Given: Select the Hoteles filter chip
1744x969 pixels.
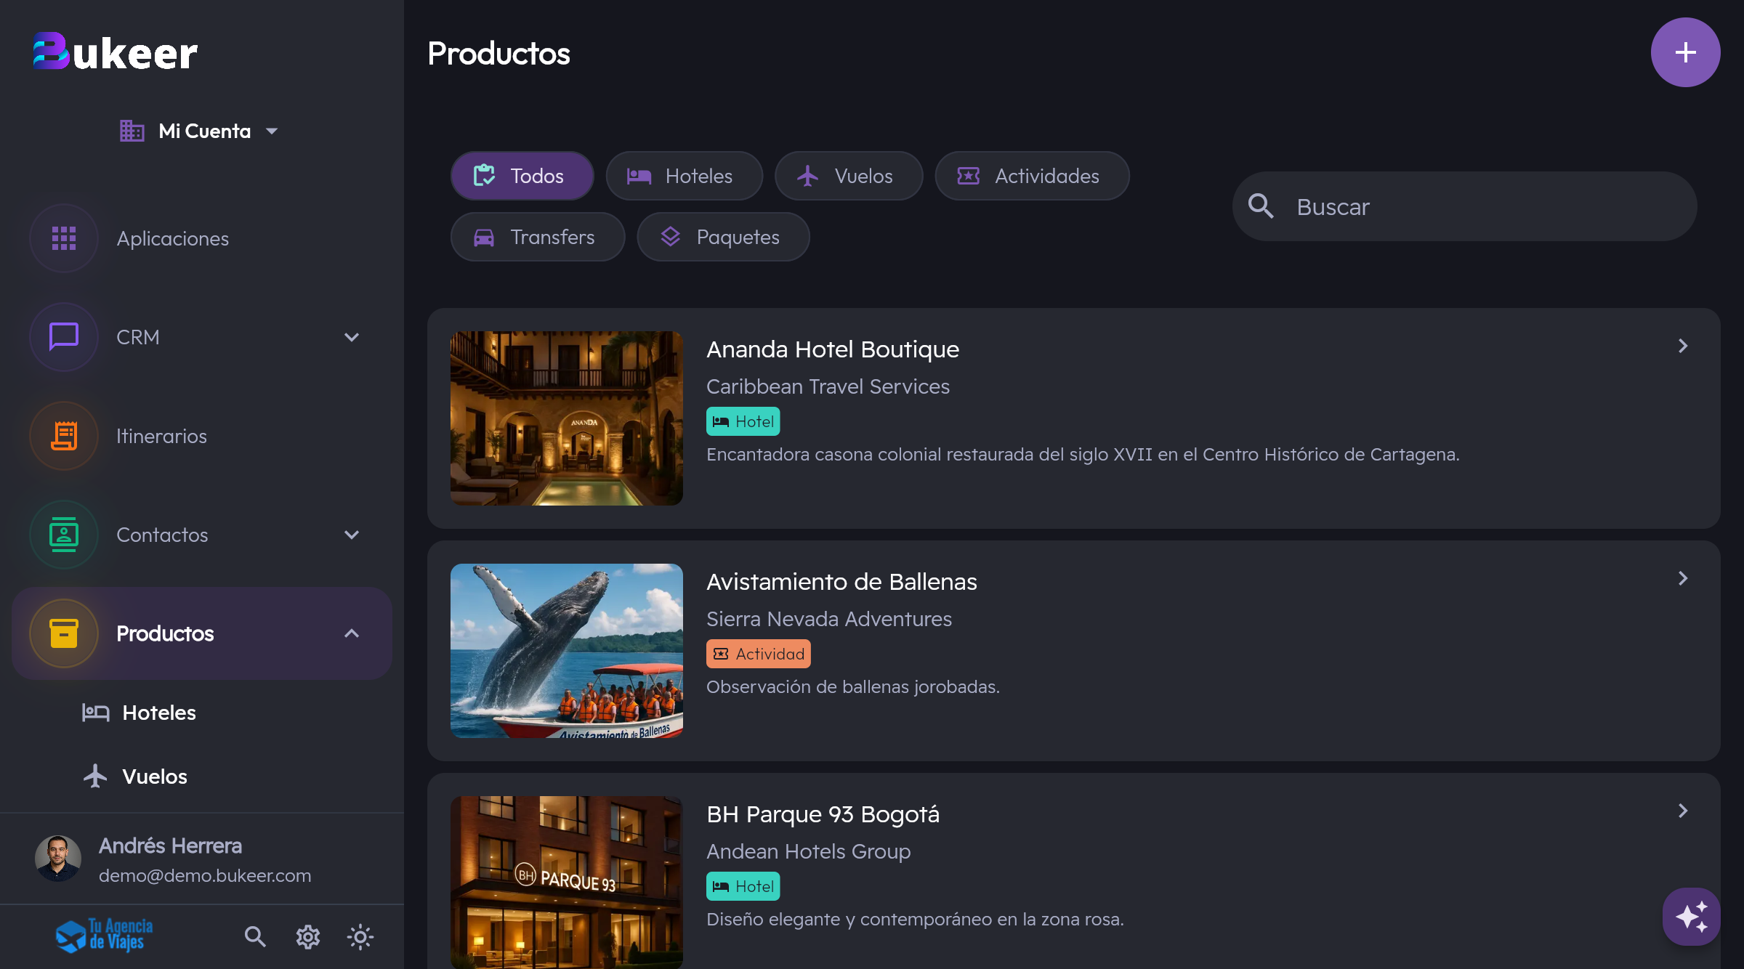Looking at the screenshot, I should point(684,176).
